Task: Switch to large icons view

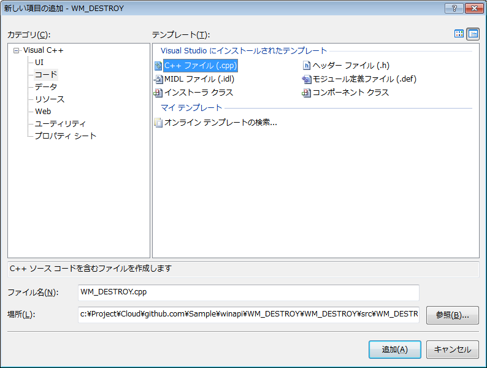Action: pos(459,34)
